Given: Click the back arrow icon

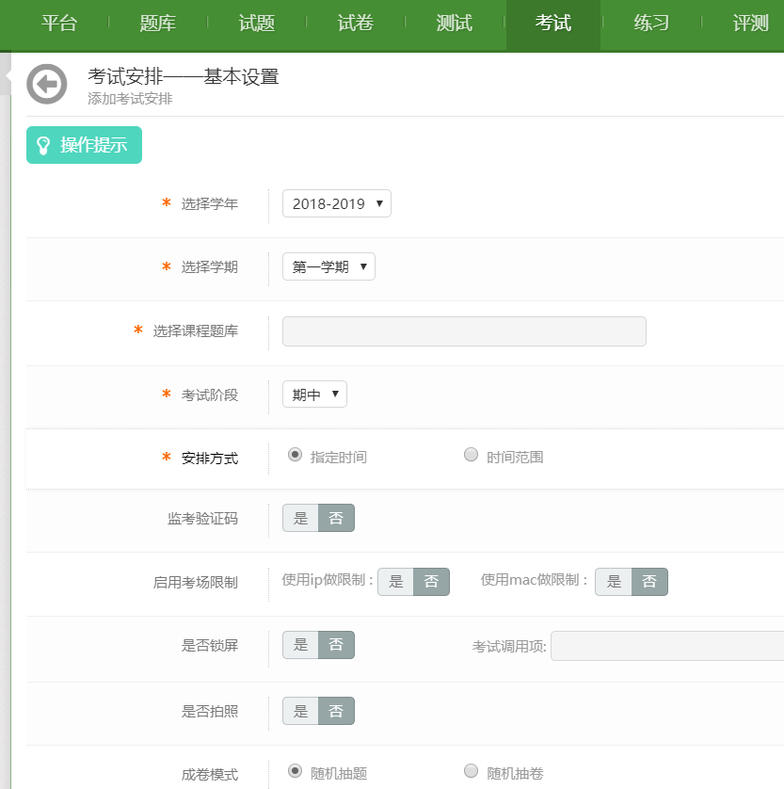Looking at the screenshot, I should [x=47, y=84].
